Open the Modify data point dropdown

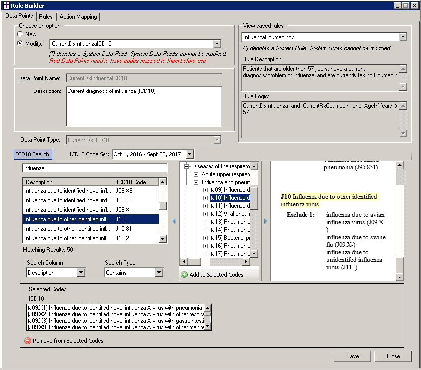pos(217,44)
